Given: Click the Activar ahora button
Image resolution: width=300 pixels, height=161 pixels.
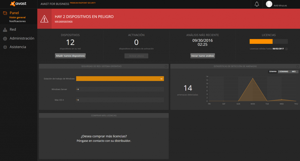Looking at the screenshot, I should [136, 56].
